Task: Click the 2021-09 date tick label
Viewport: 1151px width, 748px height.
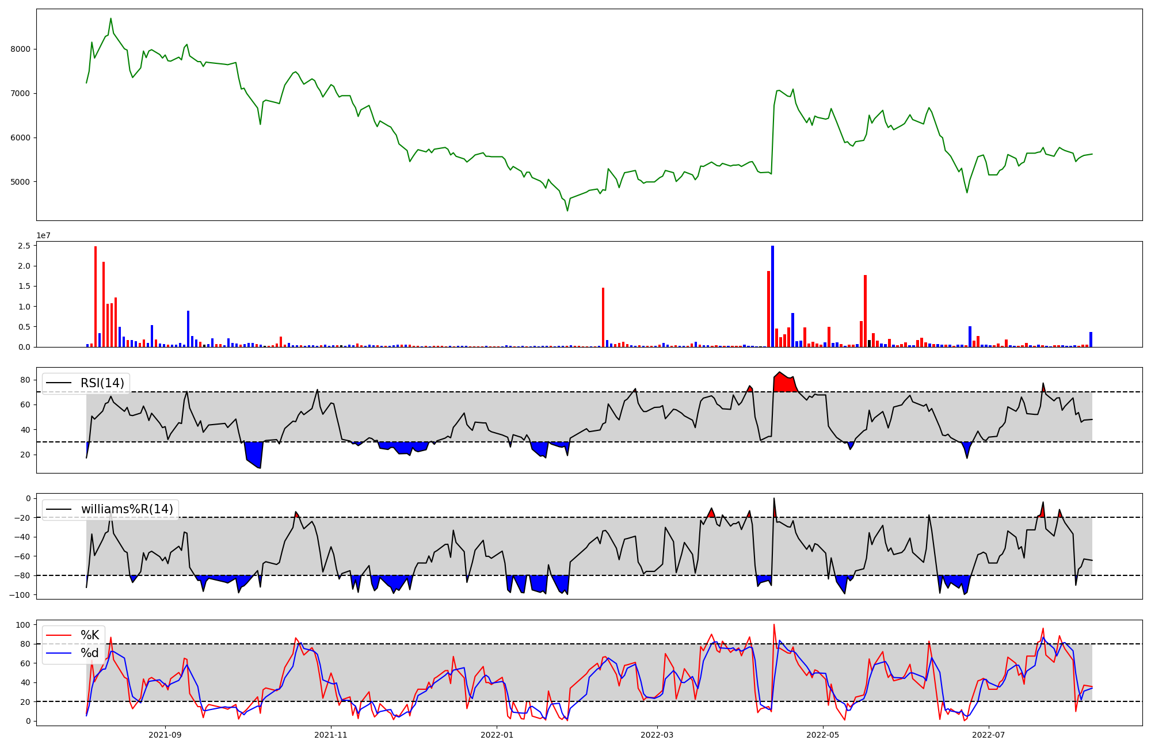Action: point(165,735)
